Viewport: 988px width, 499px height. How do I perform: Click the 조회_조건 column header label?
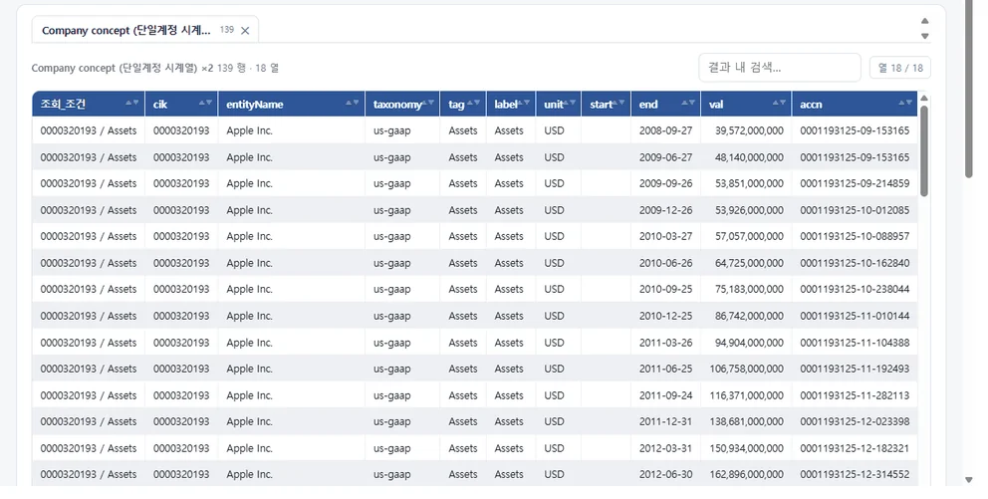[x=63, y=104]
